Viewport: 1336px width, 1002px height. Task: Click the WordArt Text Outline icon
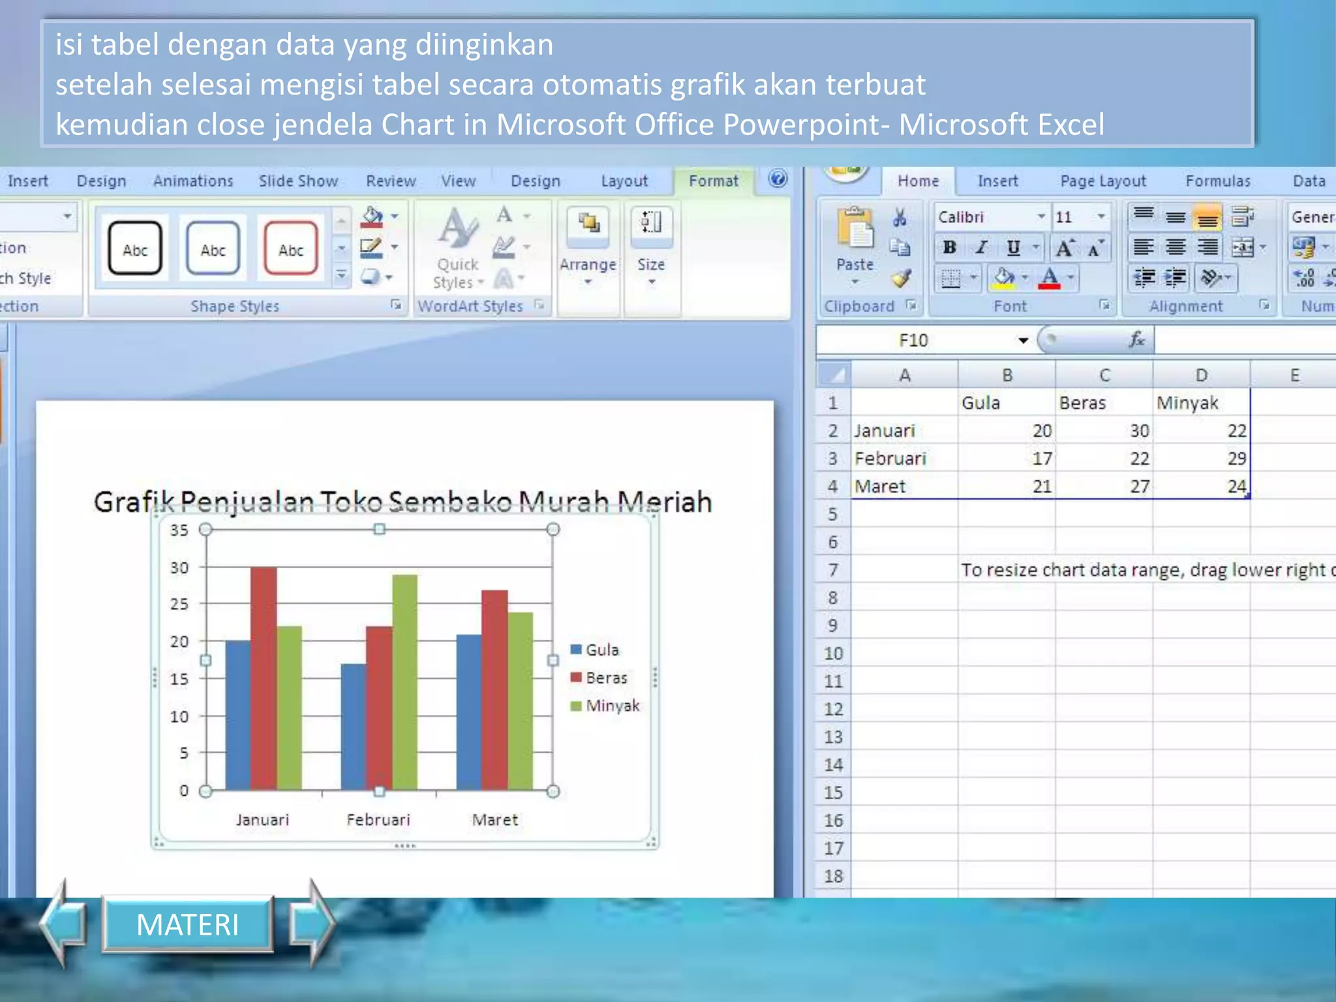[504, 247]
